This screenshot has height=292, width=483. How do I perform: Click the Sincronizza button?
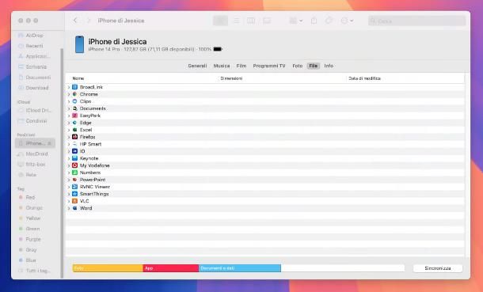[437, 268]
